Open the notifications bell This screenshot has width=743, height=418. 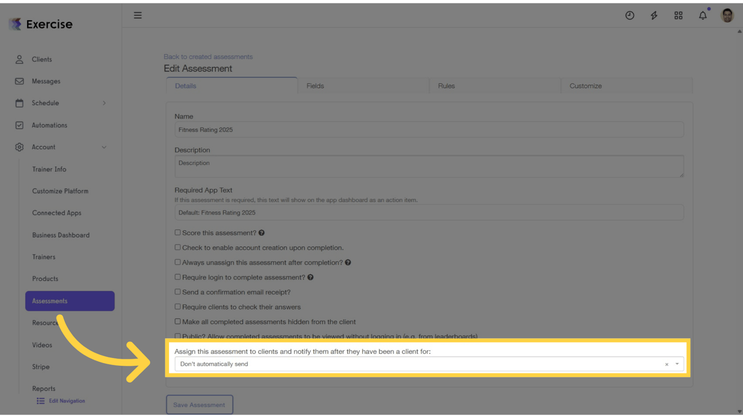(703, 15)
